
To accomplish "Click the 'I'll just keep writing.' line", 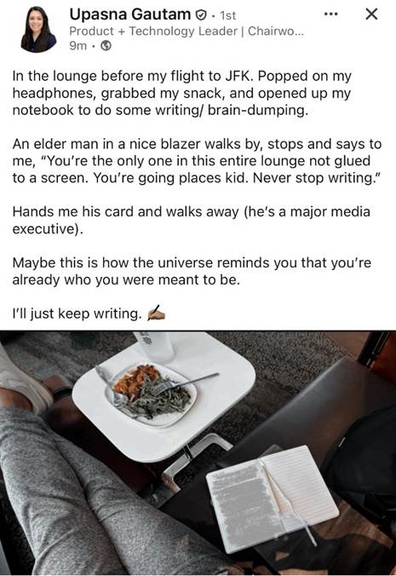I will point(77,314).
